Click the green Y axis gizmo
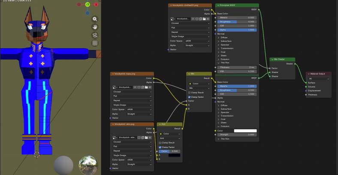 pyautogui.click(x=87, y=4)
